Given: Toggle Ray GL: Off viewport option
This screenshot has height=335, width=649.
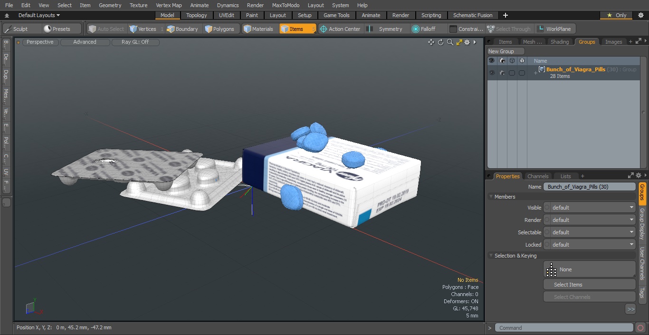Looking at the screenshot, I should click(135, 42).
